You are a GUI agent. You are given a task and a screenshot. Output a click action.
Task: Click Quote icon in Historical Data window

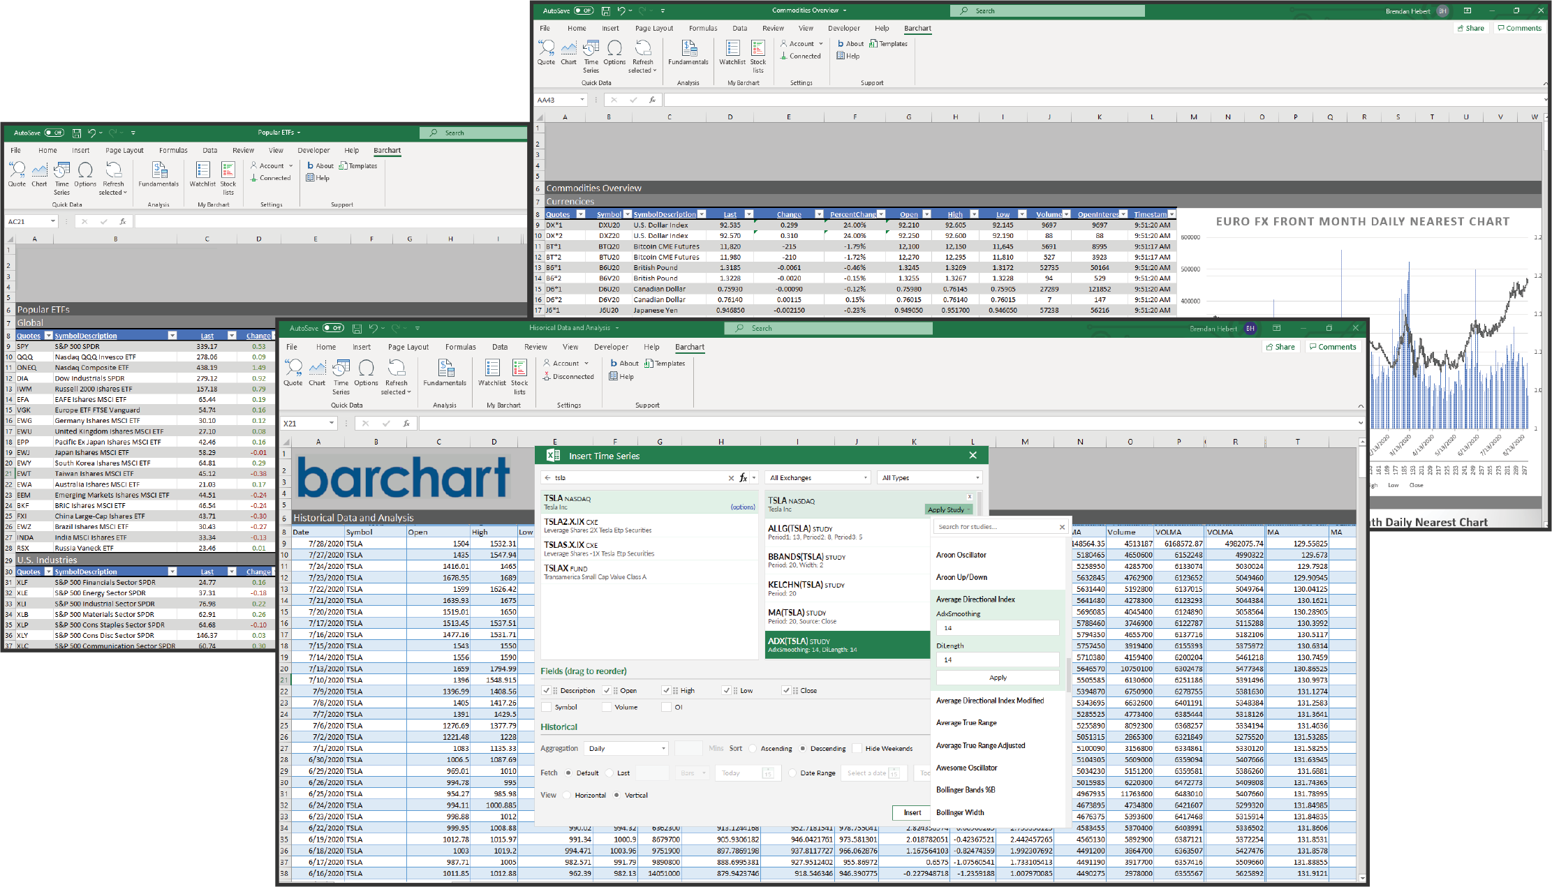(293, 373)
